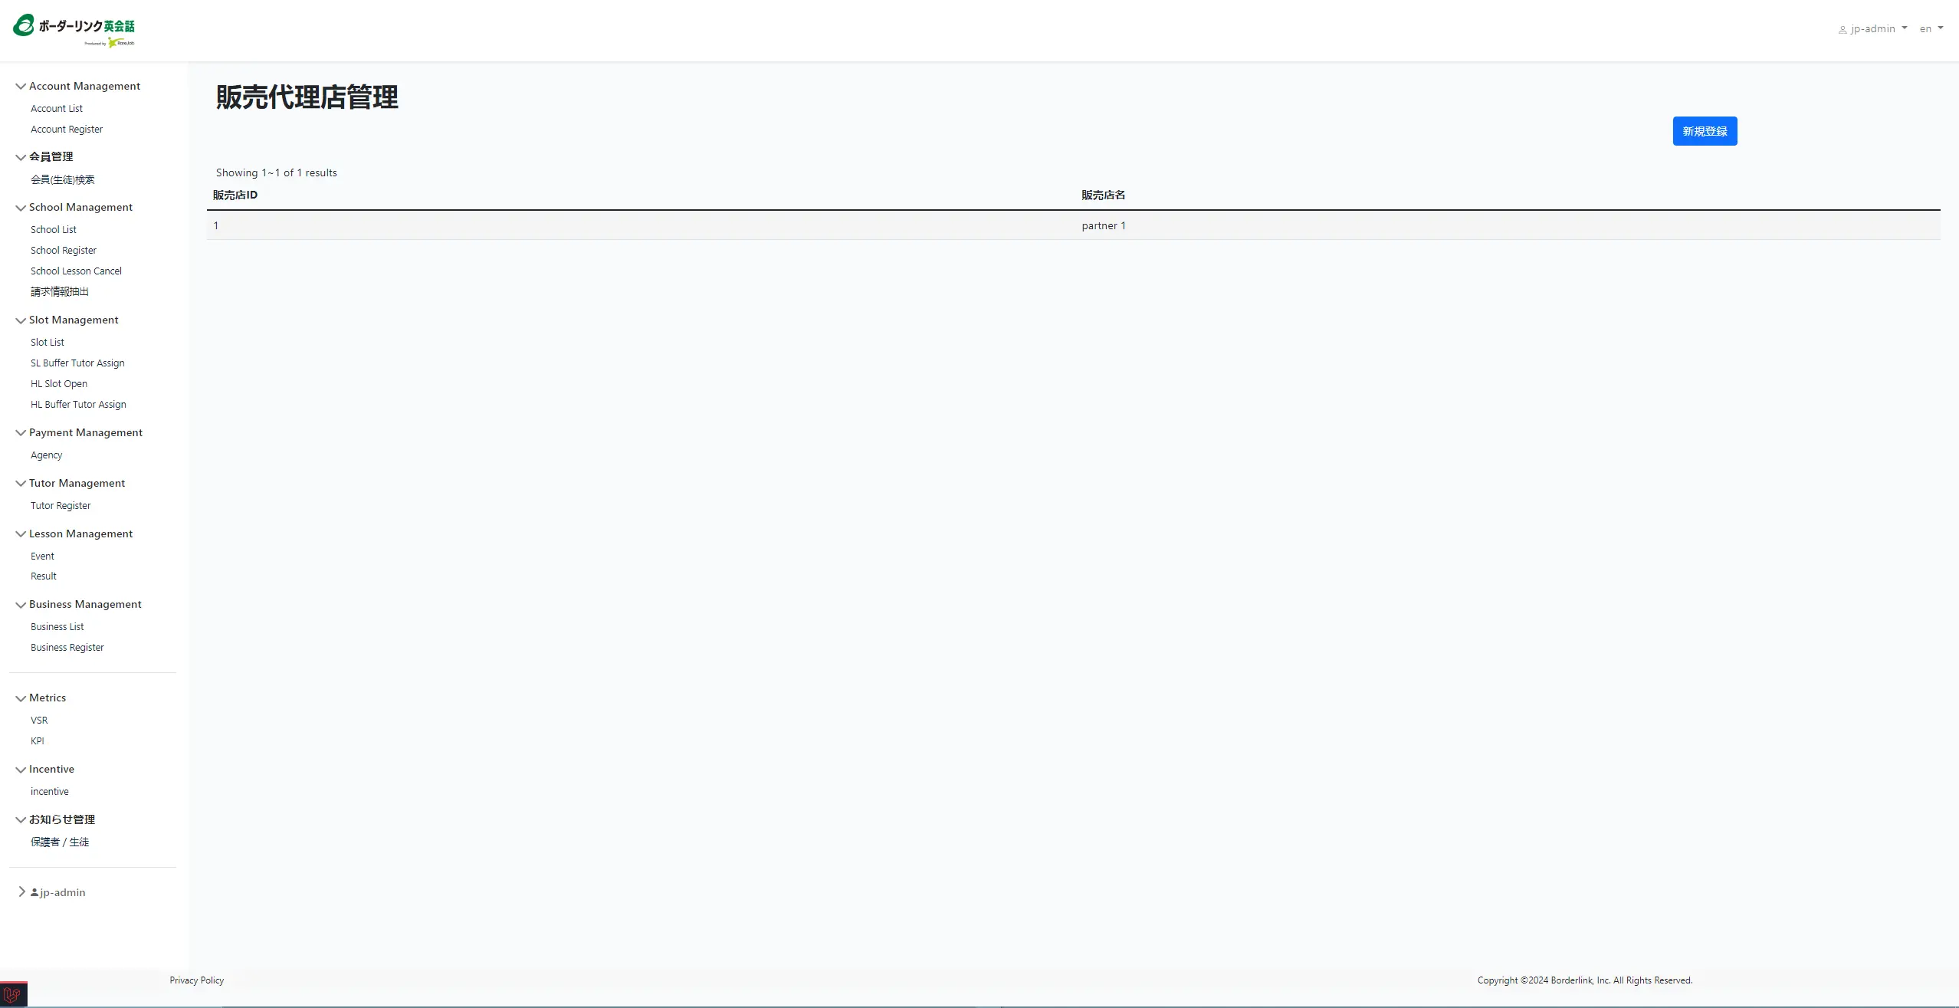The height and width of the screenshot is (1008, 1959).
Task: Click the user icon beside jp-admin in header
Action: [1842, 30]
